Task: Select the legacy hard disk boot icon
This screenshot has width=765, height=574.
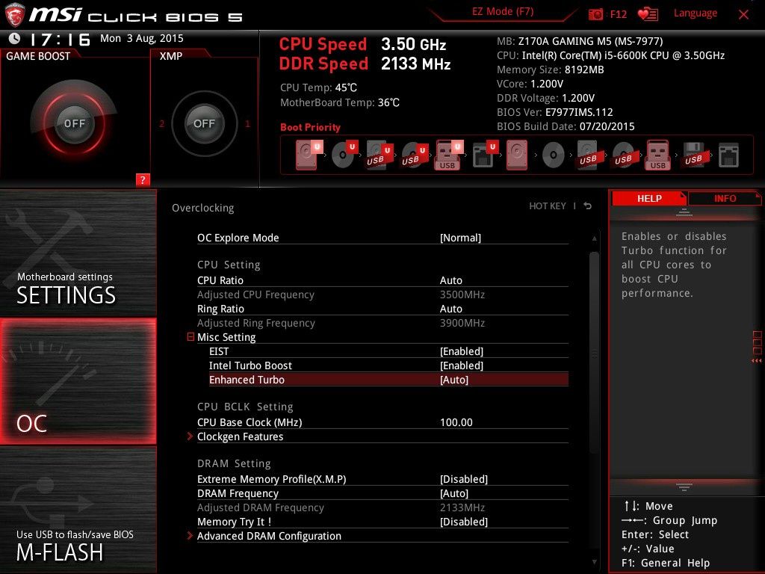Action: [517, 155]
